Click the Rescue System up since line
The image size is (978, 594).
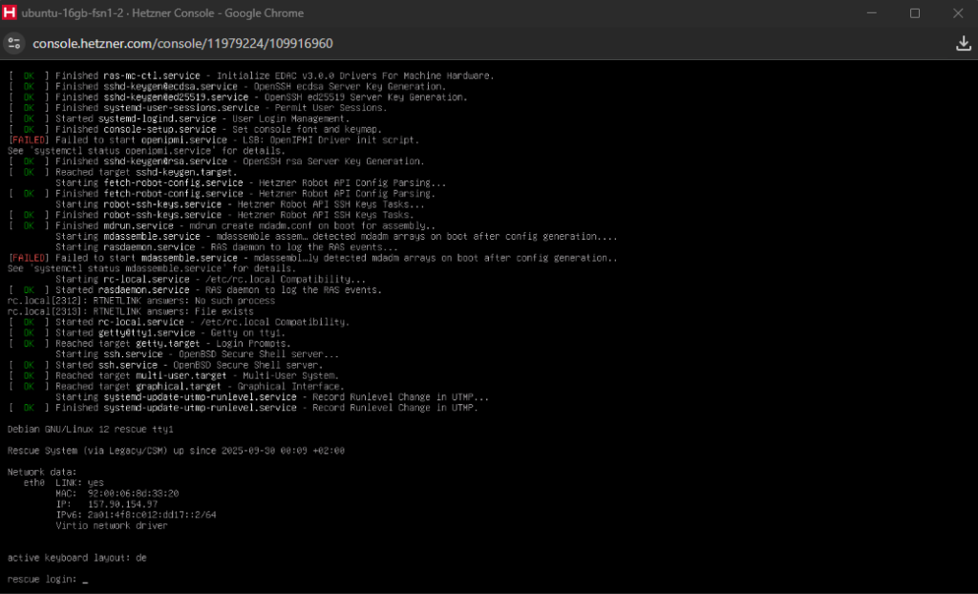tap(176, 450)
